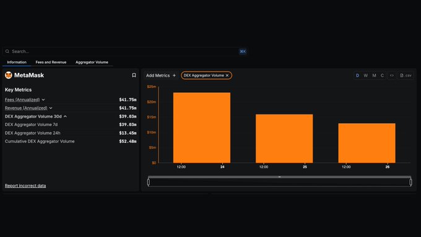The image size is (421, 237).
Task: Click the right range slider handle
Action: coord(410,183)
